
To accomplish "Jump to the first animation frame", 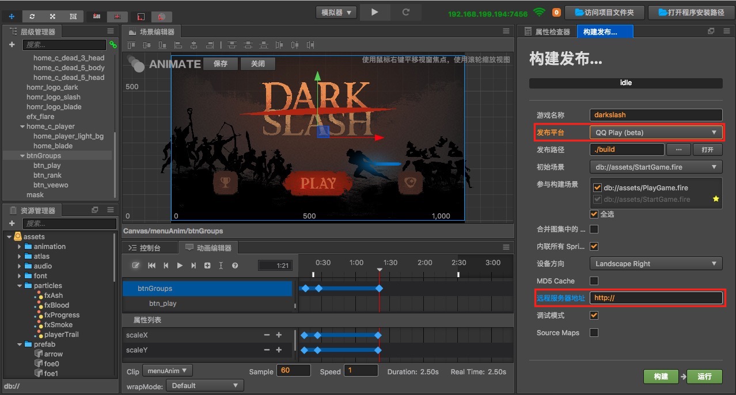I will (152, 266).
